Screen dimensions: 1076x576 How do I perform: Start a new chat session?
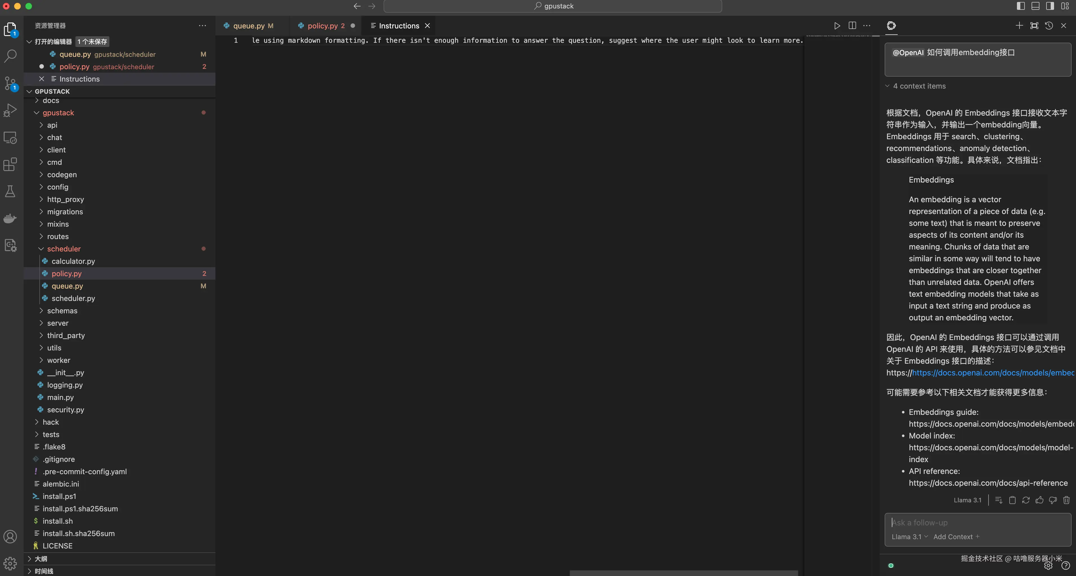pos(1019,26)
